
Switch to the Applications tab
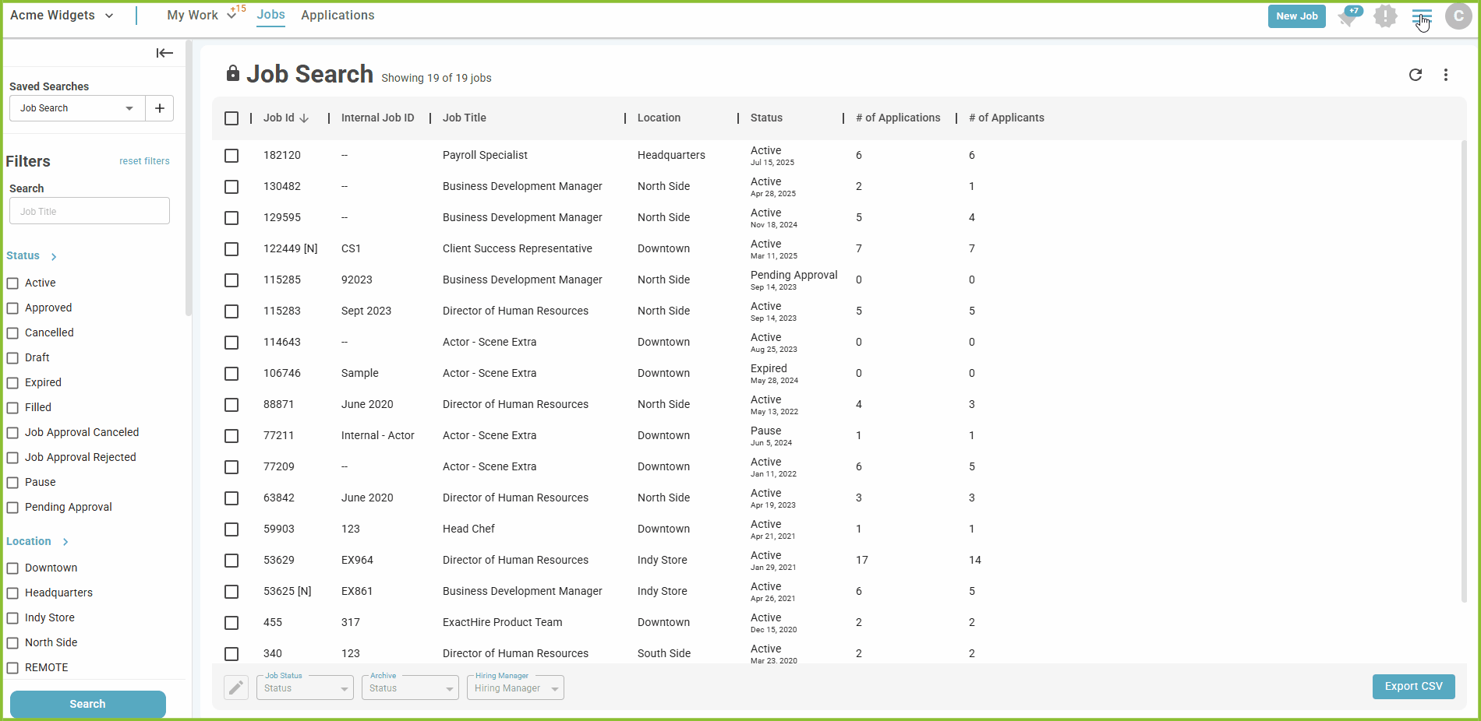[x=338, y=16]
